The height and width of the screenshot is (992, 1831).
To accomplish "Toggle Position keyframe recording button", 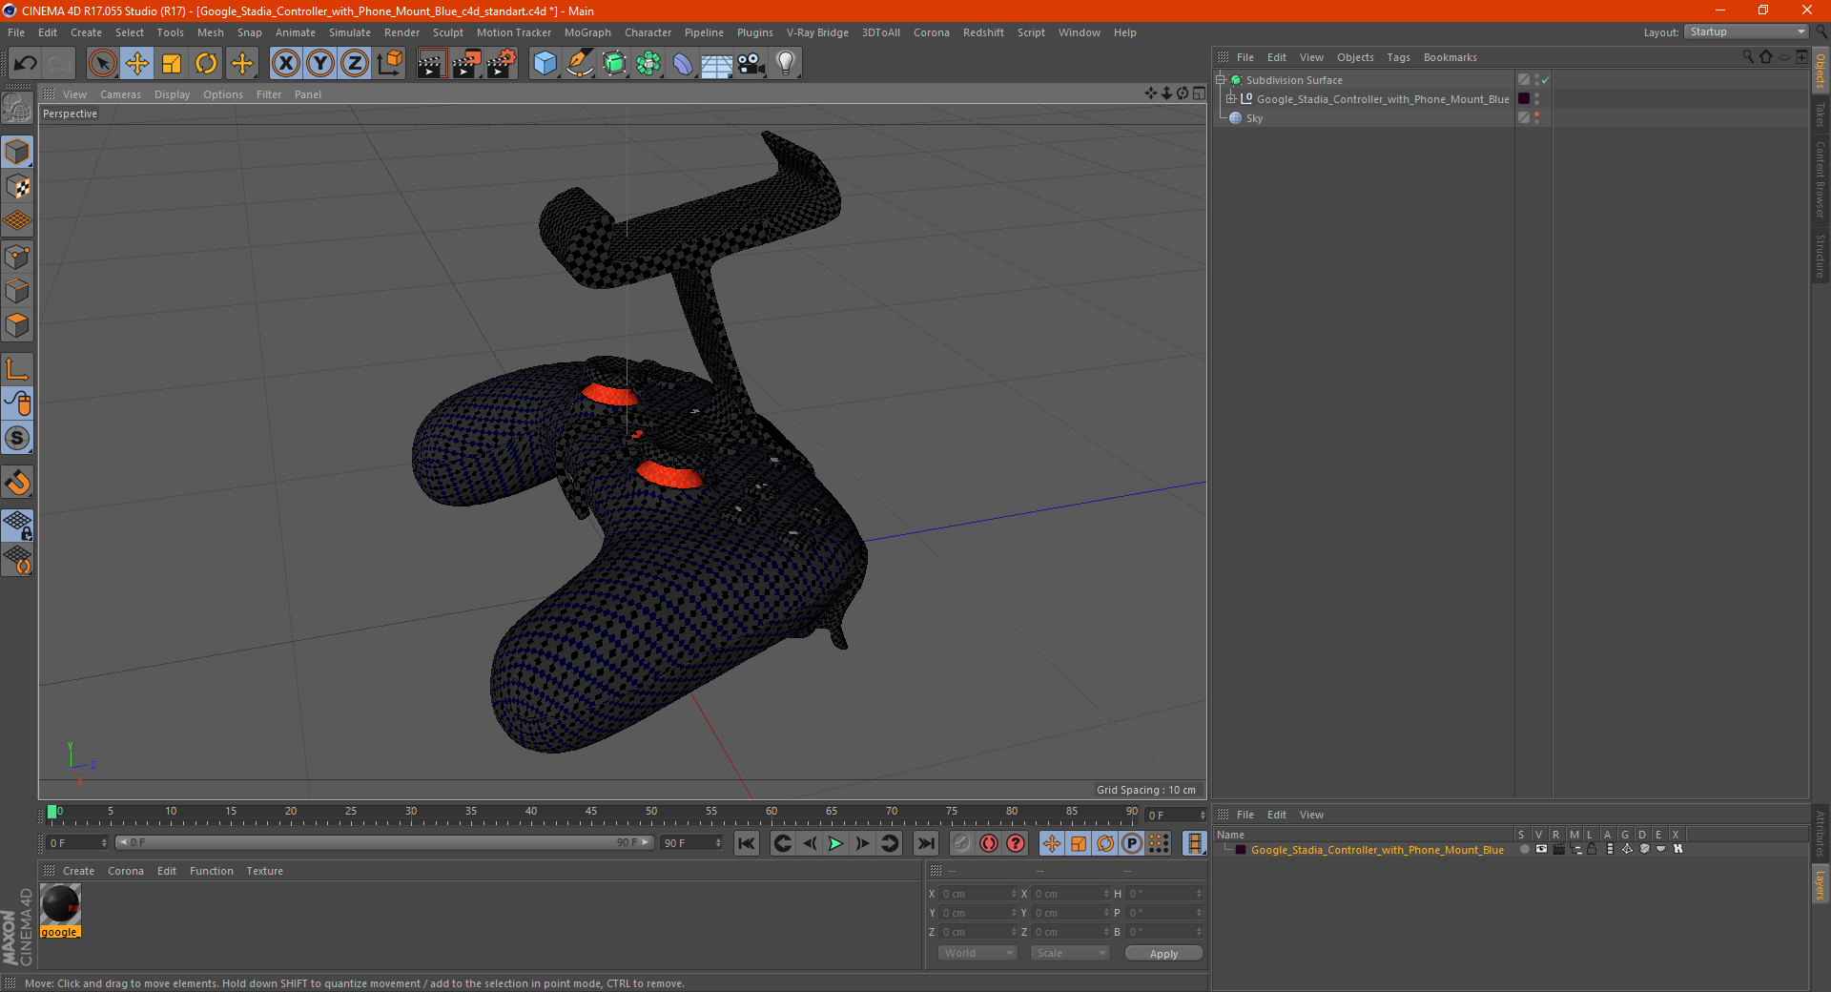I will coord(1051,843).
